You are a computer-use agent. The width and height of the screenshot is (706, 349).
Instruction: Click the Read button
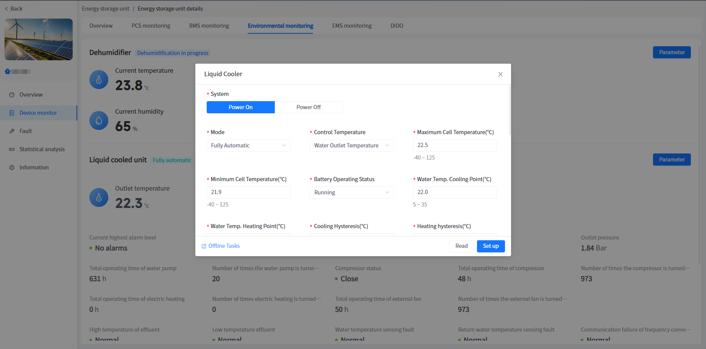461,246
